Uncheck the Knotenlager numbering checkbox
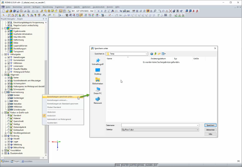The width and height of the screenshot is (242, 167). [9, 98]
